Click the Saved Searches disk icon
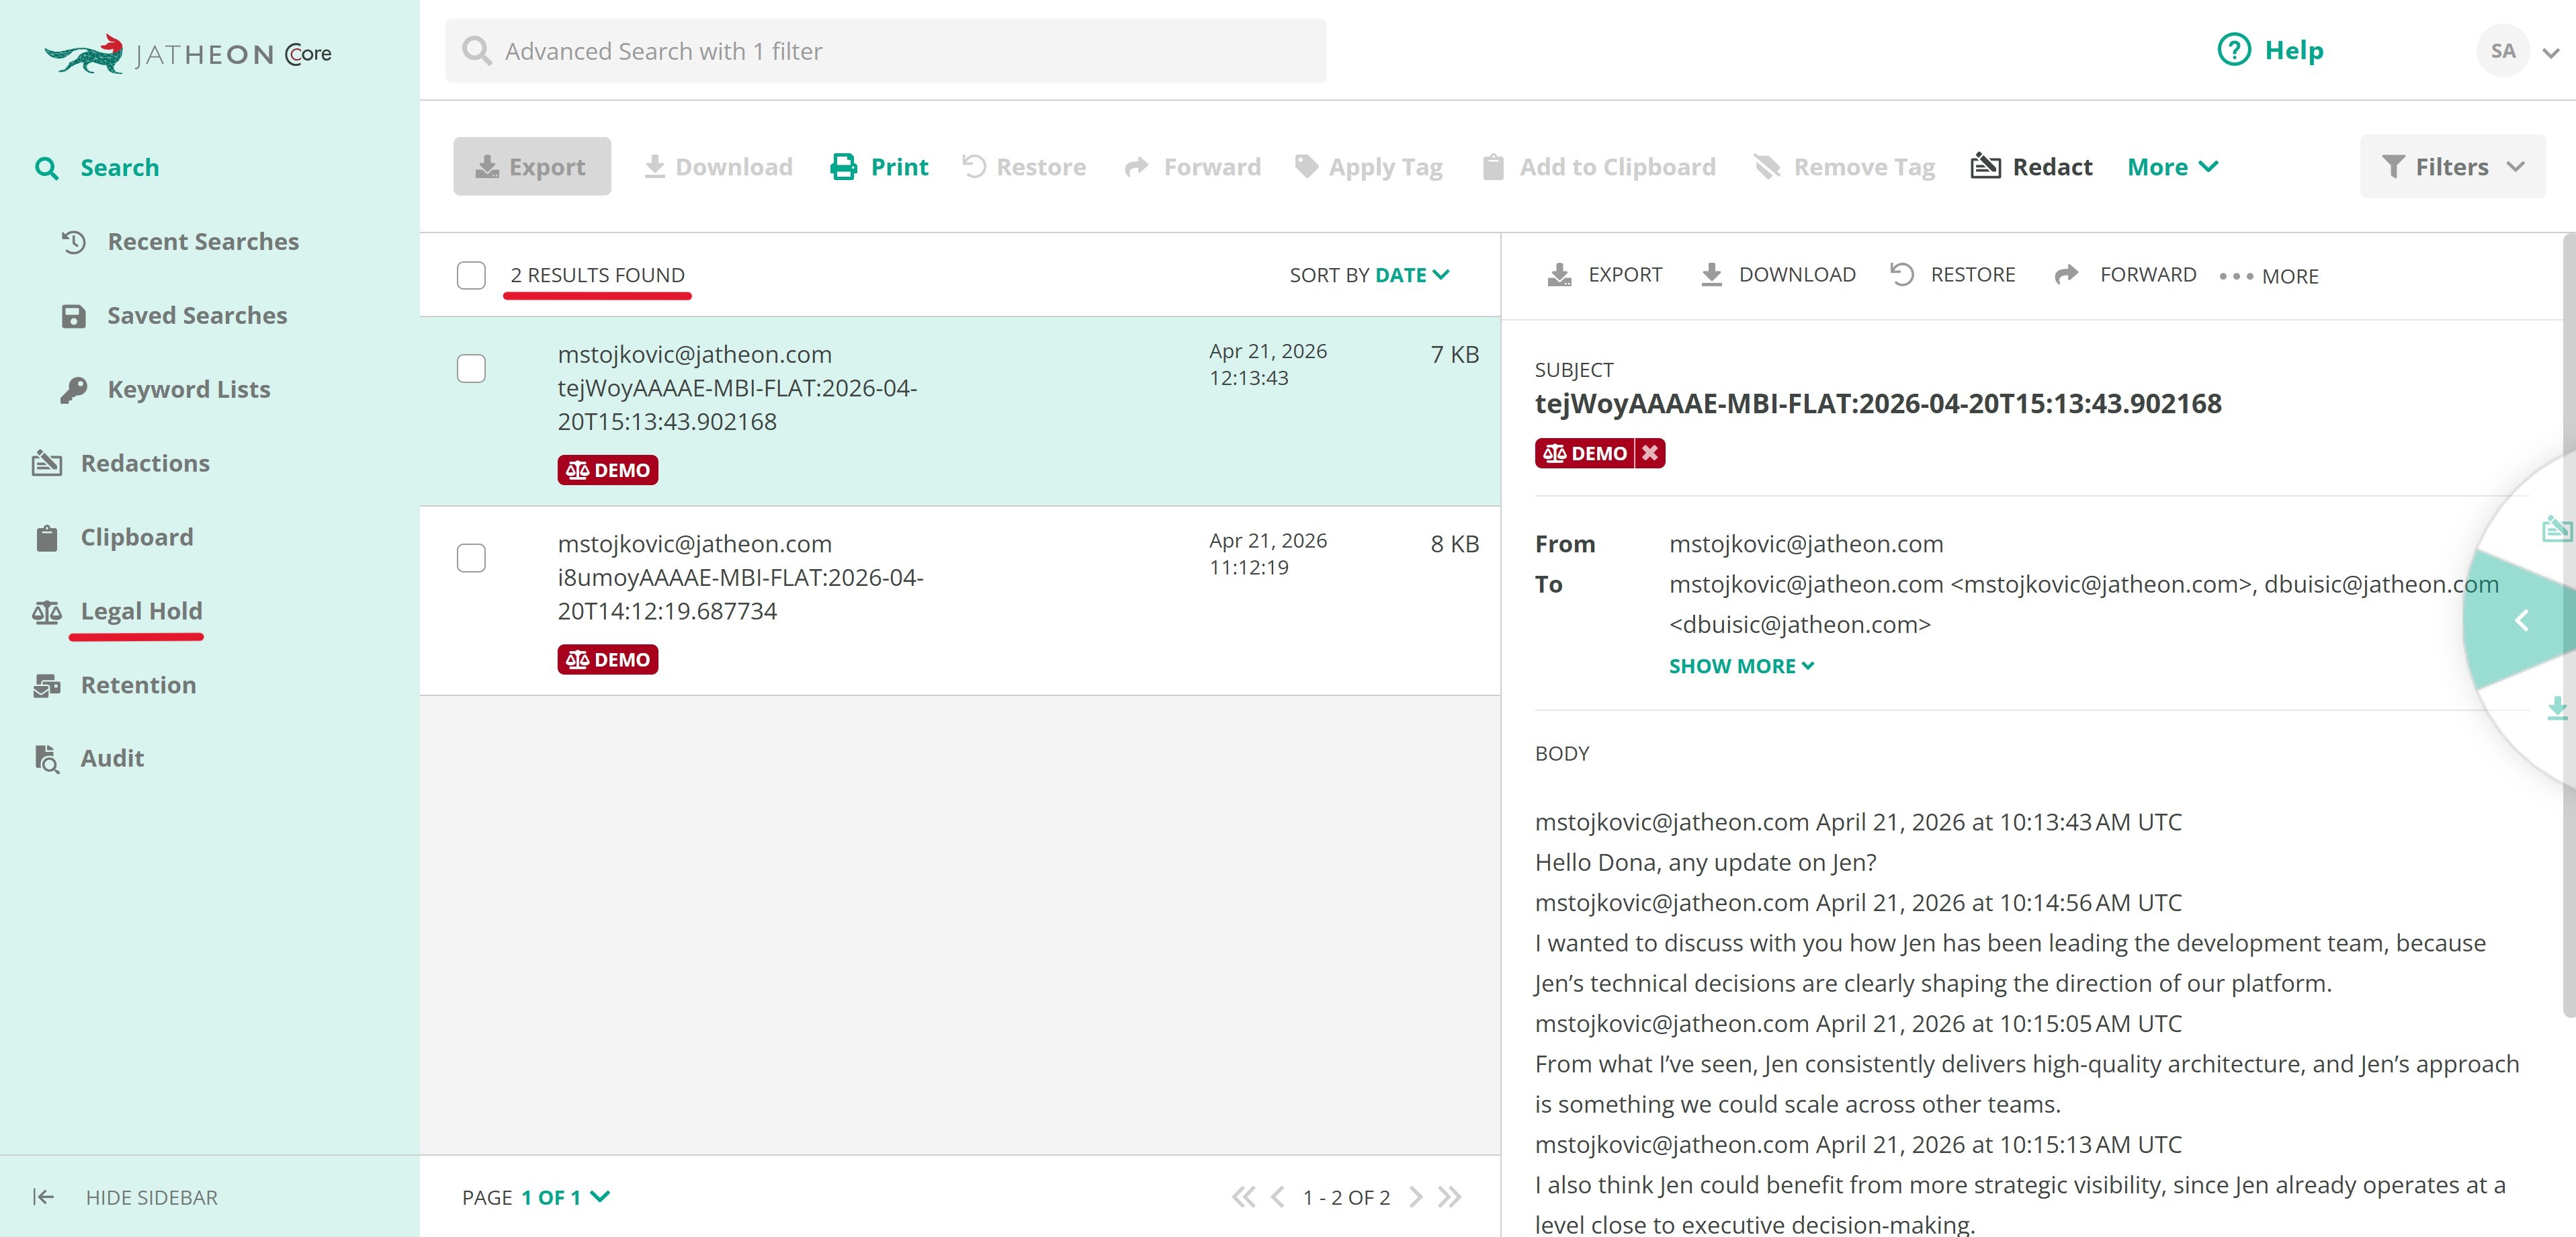 coord(74,316)
